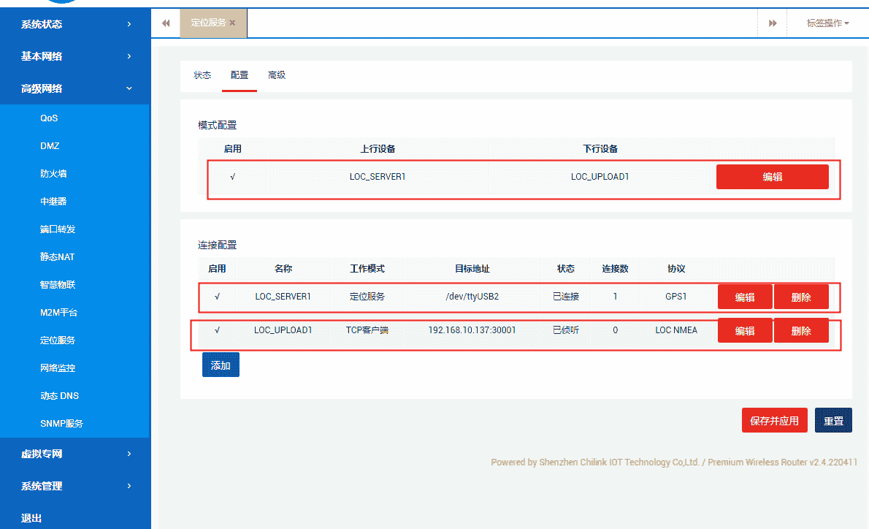The width and height of the screenshot is (869, 529).
Task: Switch to the 高级 tab
Action: (x=277, y=75)
